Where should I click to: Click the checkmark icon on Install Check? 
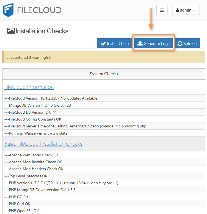coord(103,44)
